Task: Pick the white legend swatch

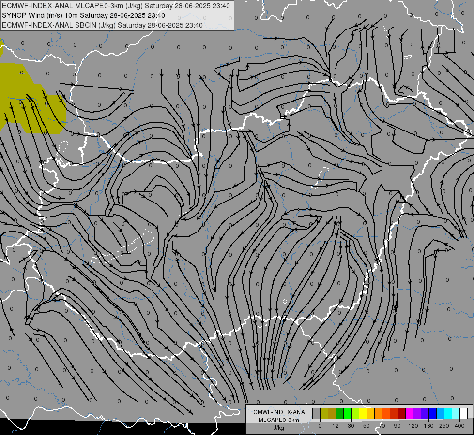Action: pos(464,413)
